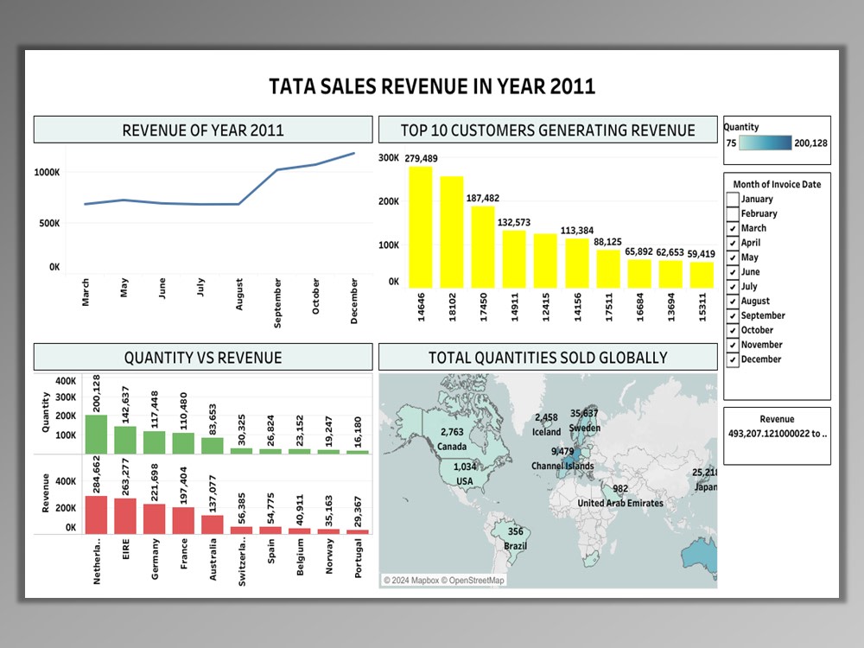Select yellow bar for customer 14646
The image size is (864, 648).
click(x=421, y=227)
